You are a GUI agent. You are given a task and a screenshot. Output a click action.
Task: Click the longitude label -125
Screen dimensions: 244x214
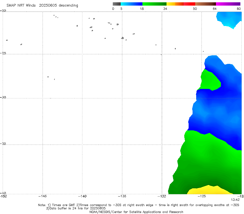202,196
